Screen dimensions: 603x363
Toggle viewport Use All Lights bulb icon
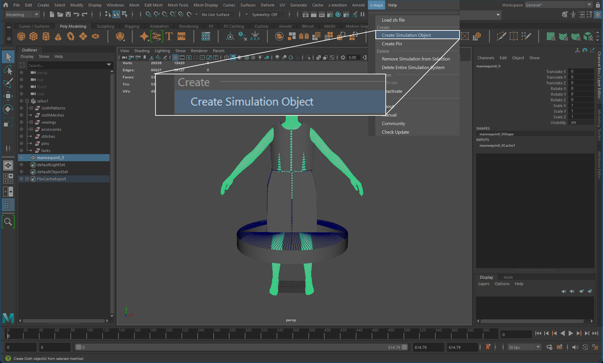[260, 58]
